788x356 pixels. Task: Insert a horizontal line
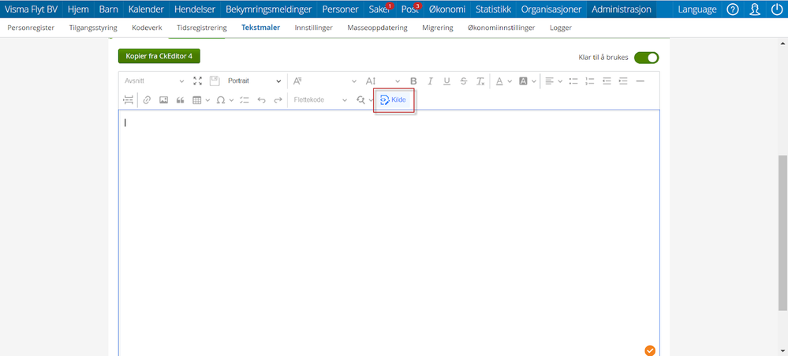point(640,81)
